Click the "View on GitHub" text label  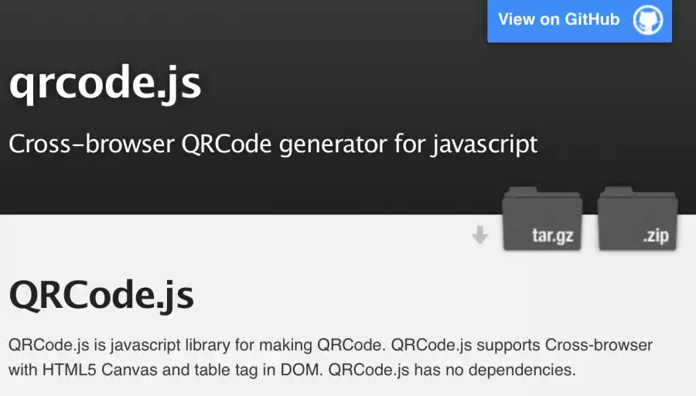(558, 19)
